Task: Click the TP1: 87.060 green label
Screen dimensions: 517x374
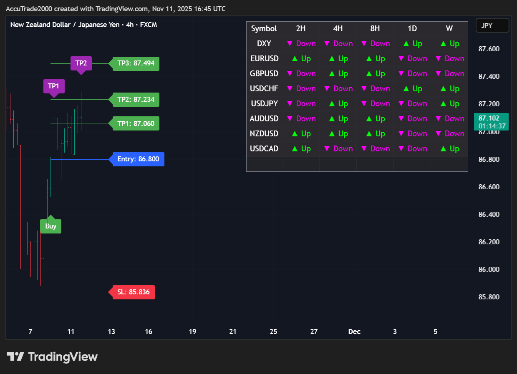Action: click(136, 123)
